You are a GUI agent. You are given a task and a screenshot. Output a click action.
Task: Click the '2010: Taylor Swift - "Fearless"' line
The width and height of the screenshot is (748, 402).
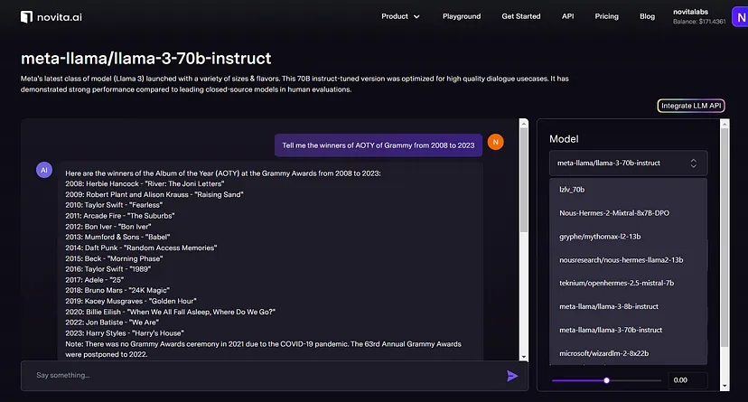[114, 205]
